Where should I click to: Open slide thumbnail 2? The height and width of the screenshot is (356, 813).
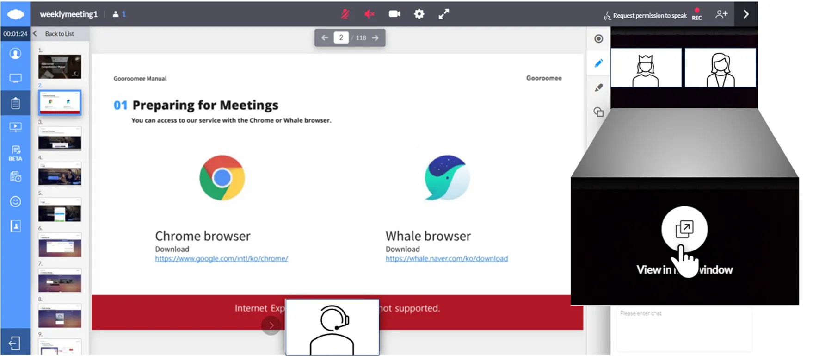60,102
